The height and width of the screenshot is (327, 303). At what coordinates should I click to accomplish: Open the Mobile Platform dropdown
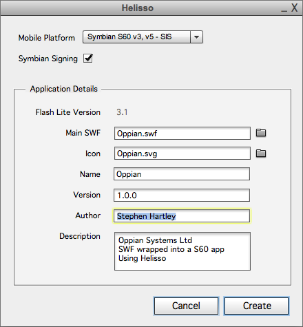[143, 36]
